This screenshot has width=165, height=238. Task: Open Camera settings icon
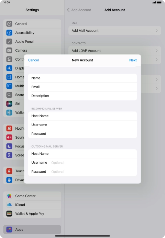[9, 51]
